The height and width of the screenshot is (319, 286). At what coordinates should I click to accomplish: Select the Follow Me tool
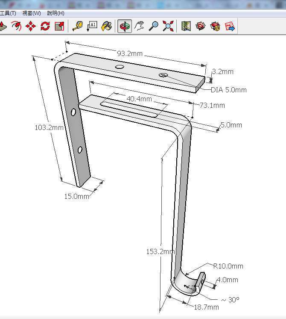17,26
